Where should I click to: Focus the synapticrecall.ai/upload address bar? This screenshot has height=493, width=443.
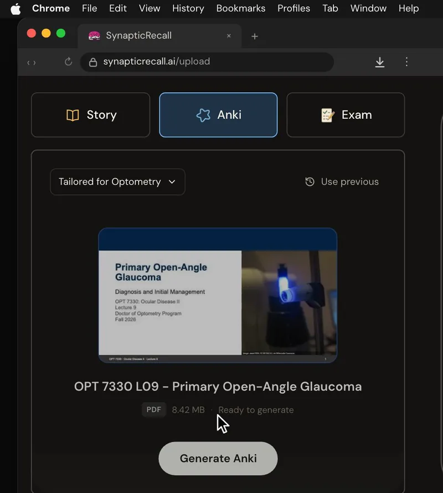click(207, 62)
